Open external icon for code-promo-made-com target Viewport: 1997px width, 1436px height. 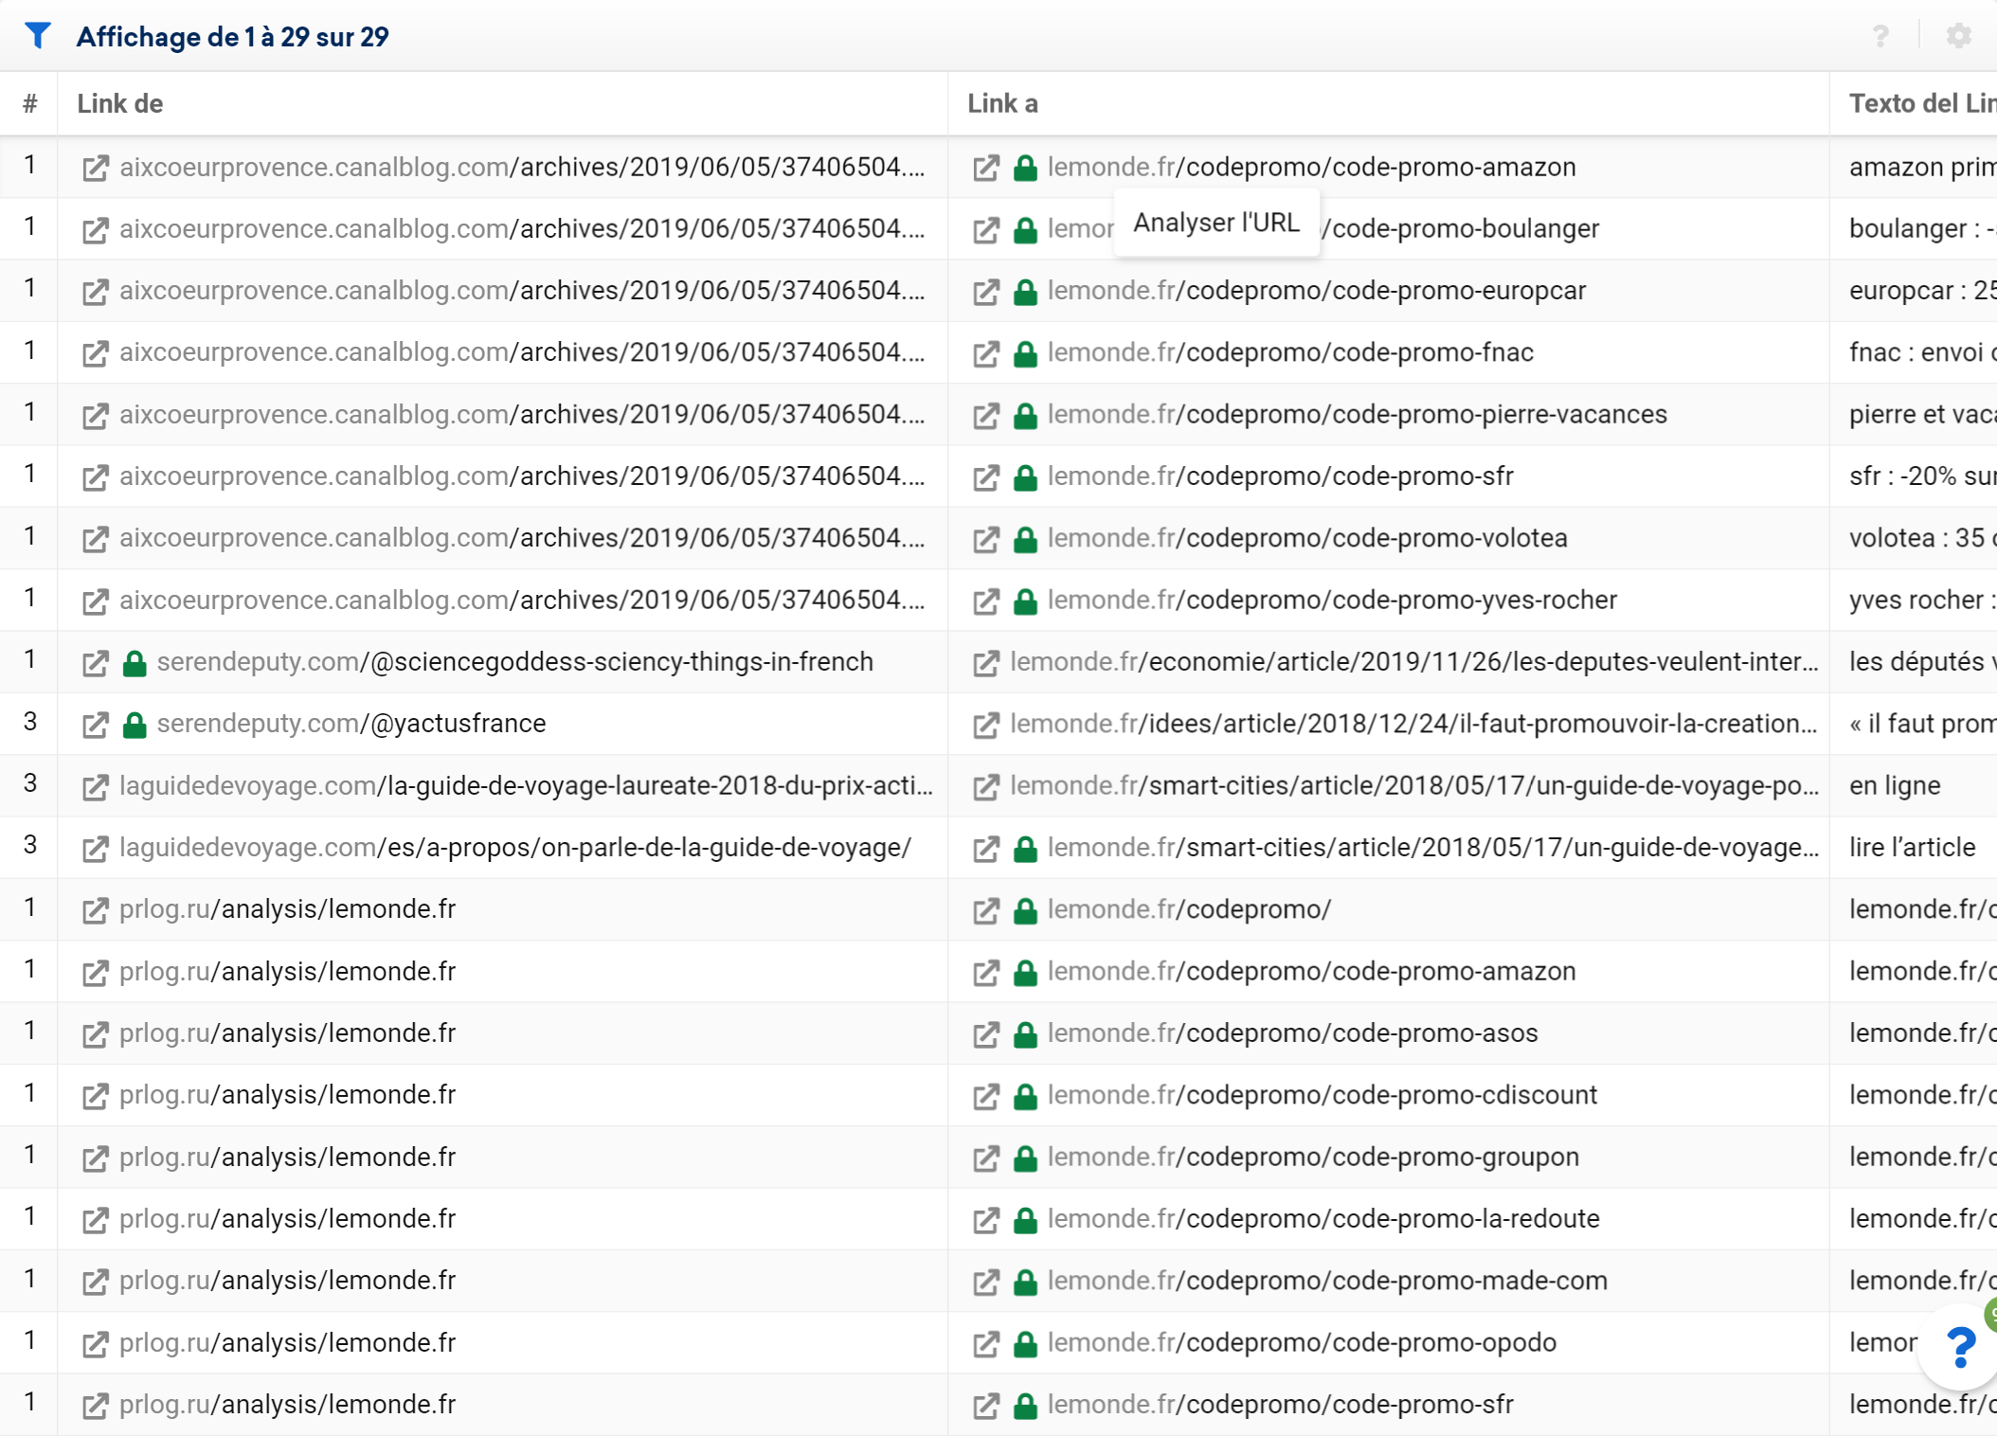(985, 1282)
